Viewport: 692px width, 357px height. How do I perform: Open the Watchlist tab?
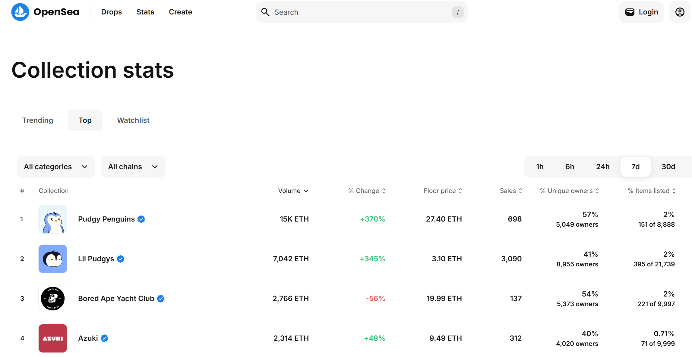point(133,120)
